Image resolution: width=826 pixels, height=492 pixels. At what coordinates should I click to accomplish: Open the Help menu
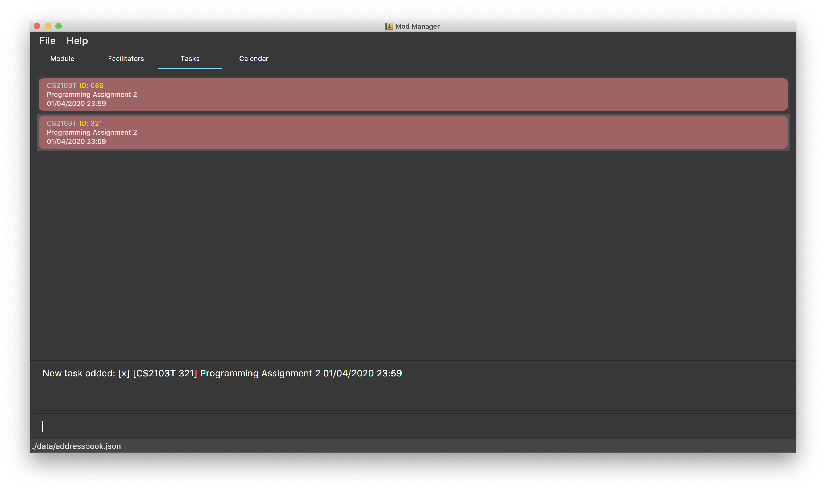77,41
